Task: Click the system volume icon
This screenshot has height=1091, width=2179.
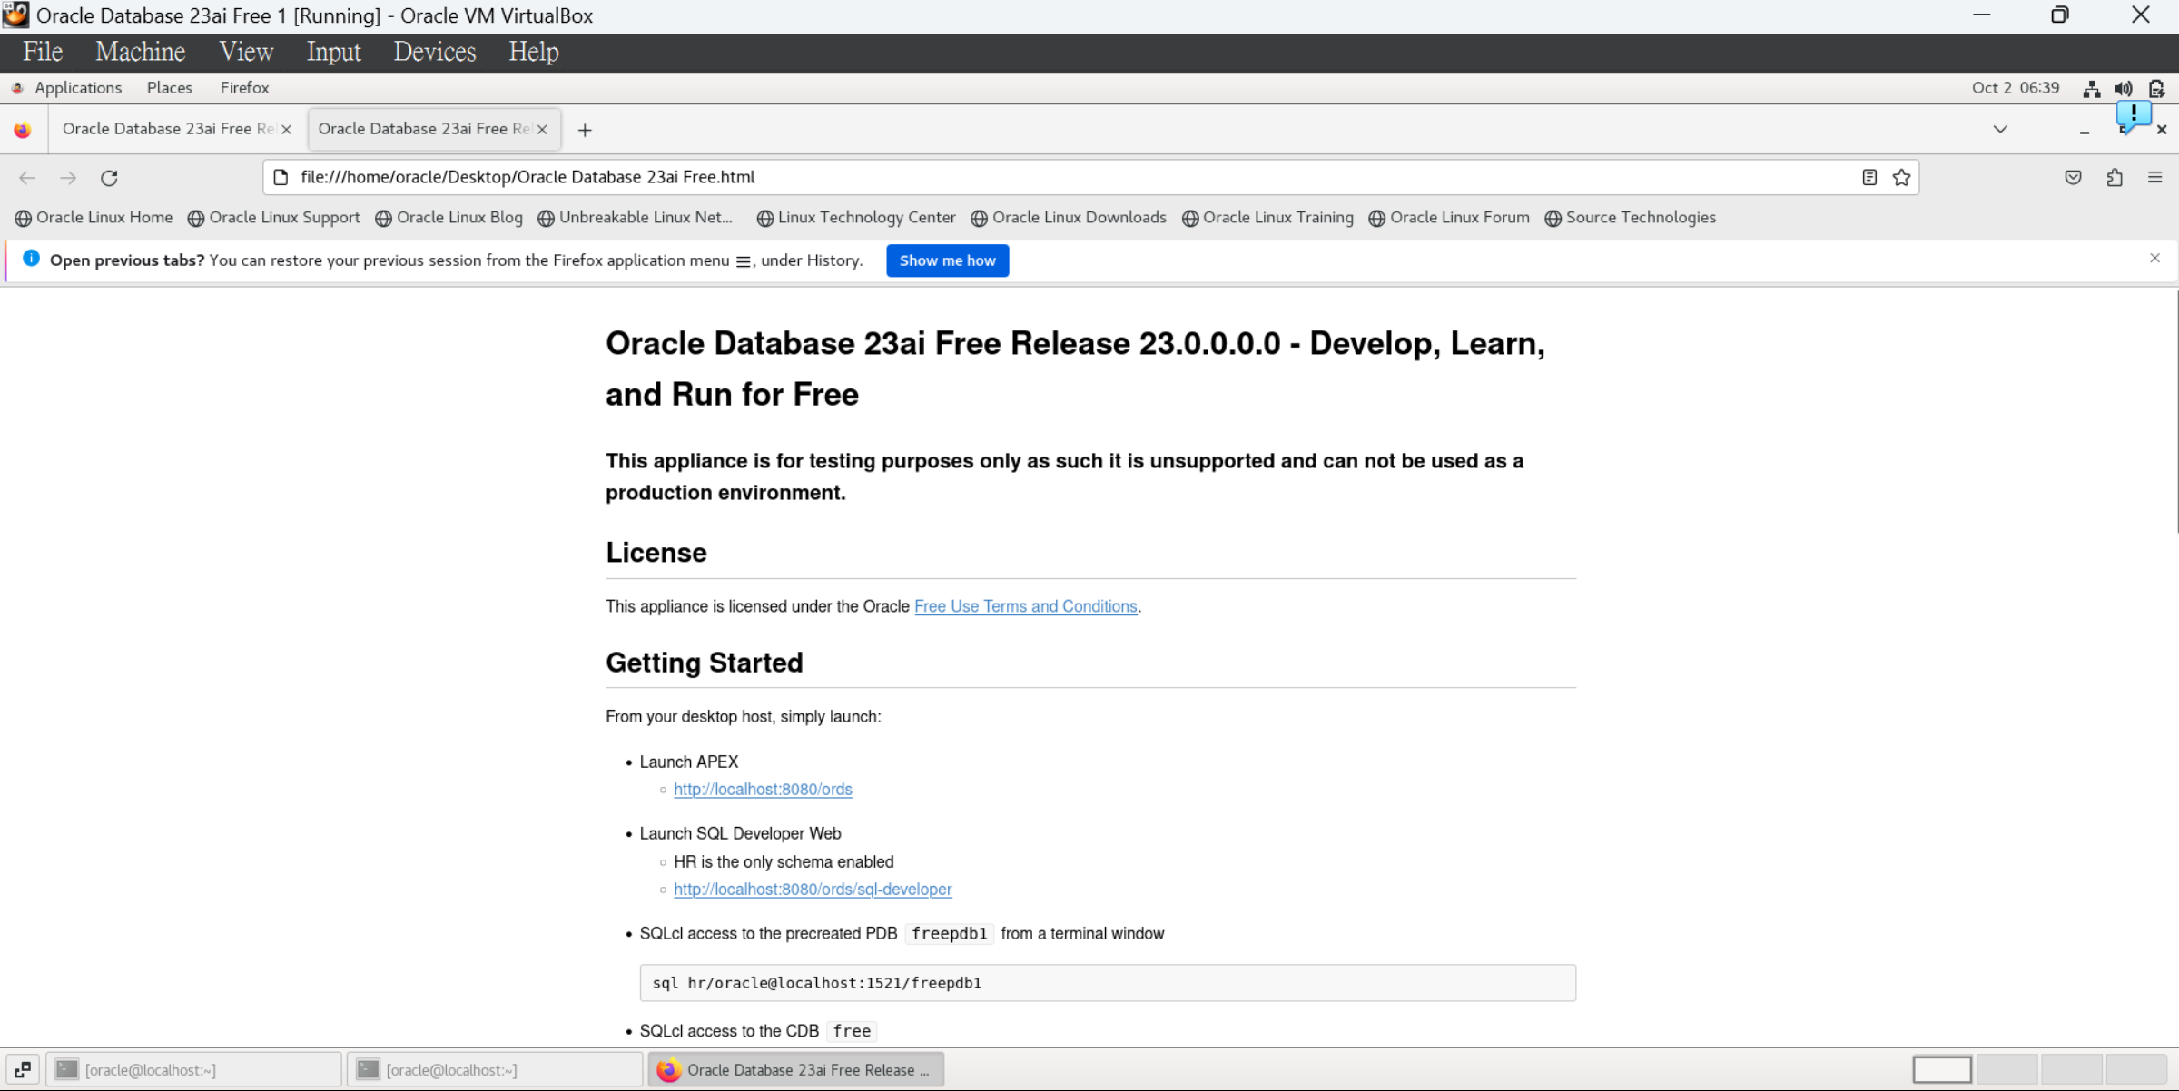Action: (2124, 88)
